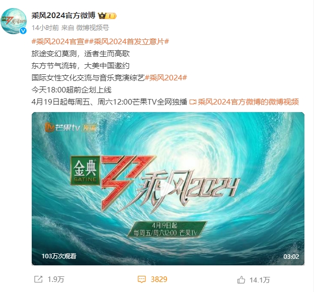Click the video camera icon before video link
Image resolution: width=314 pixels, height=292 pixels.
193,102
